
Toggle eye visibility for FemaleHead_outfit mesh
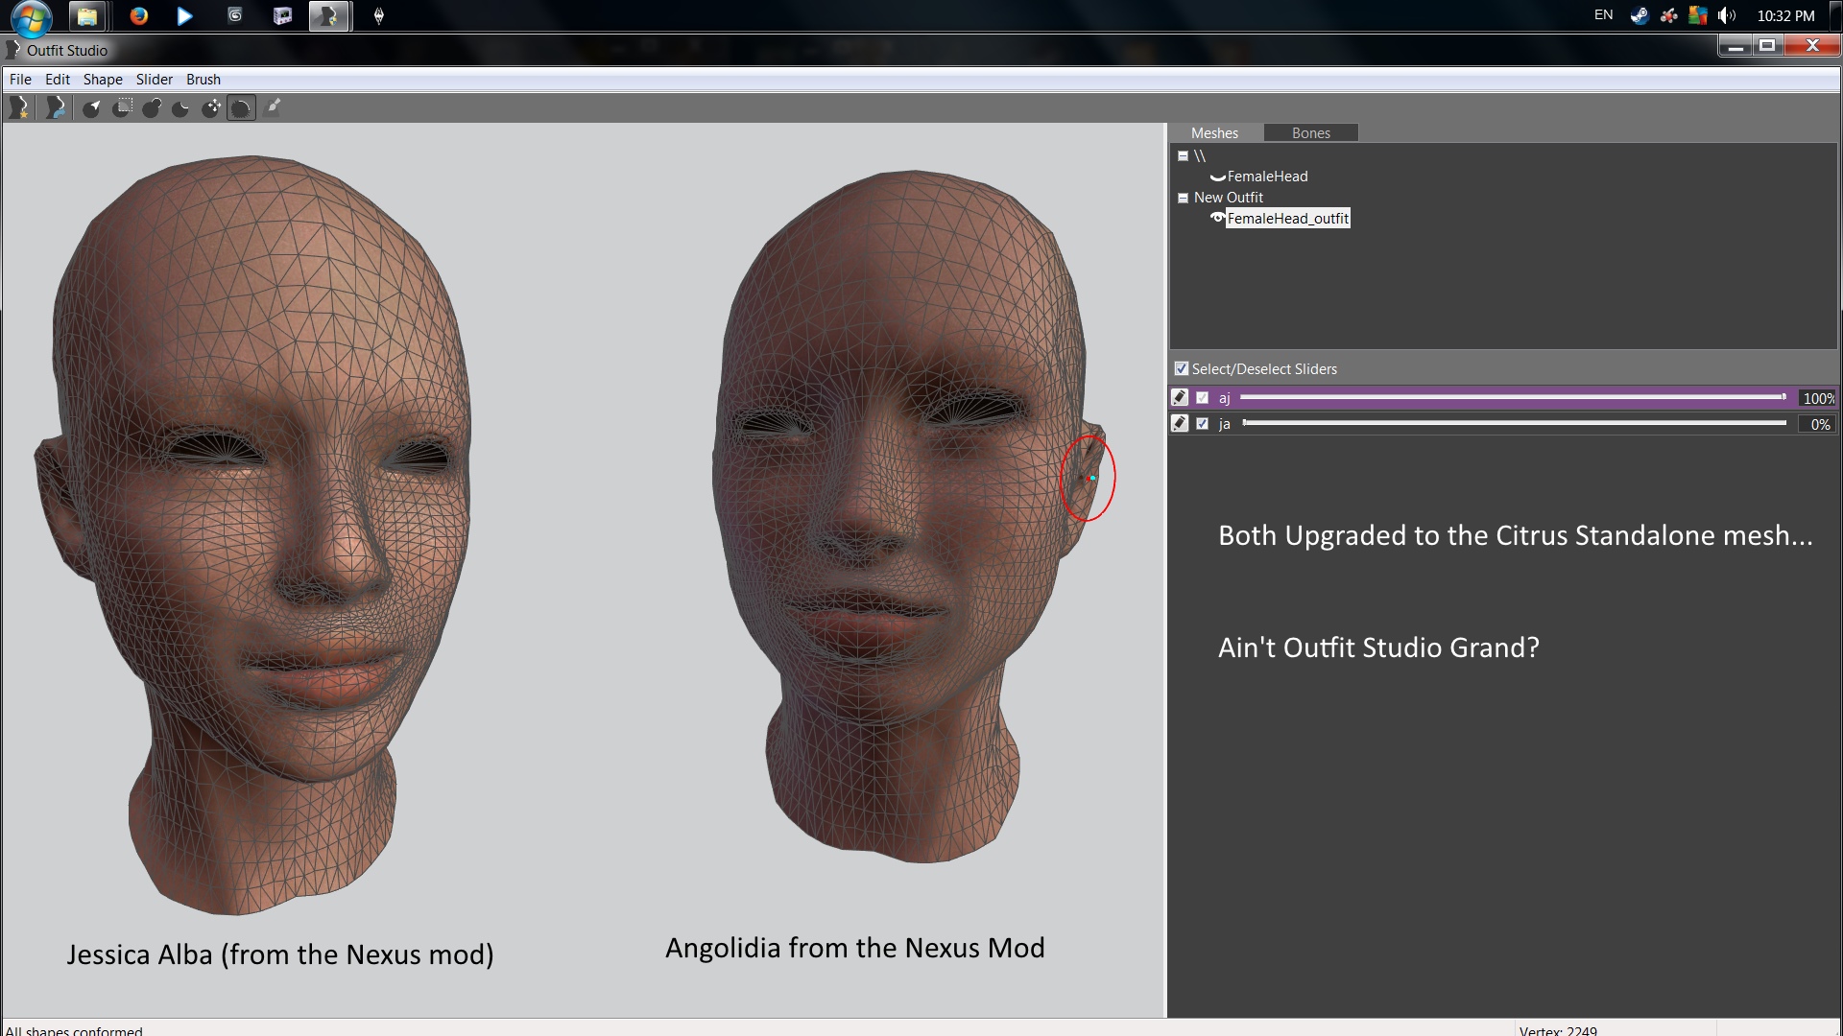click(1217, 218)
